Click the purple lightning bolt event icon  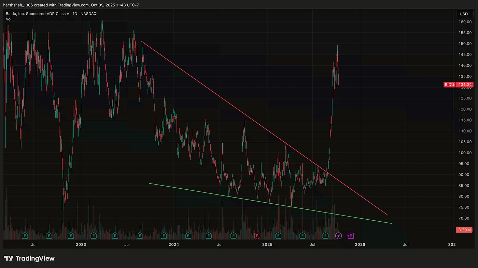click(x=338, y=235)
